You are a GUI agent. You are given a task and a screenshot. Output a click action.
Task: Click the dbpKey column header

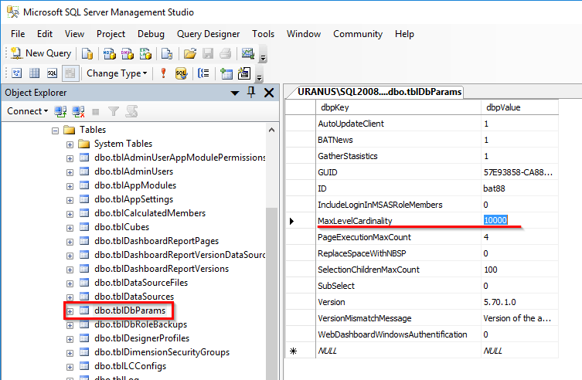coord(398,107)
